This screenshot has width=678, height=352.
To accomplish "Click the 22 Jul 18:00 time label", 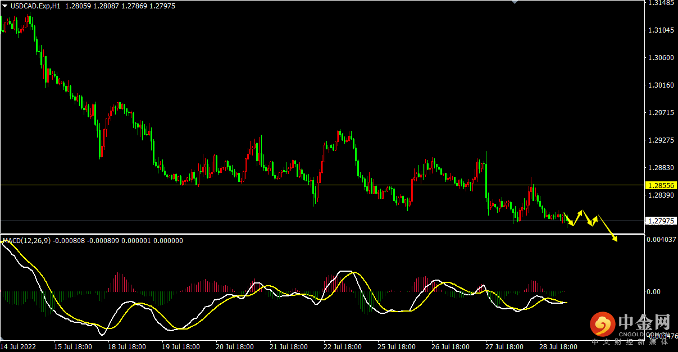I will pyautogui.click(x=343, y=347).
